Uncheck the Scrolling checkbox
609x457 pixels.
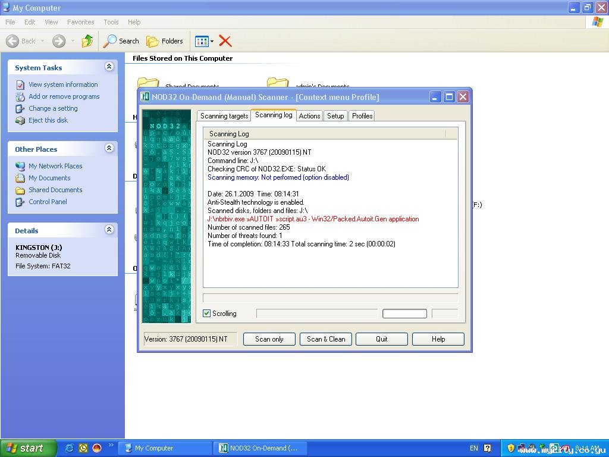coord(206,313)
